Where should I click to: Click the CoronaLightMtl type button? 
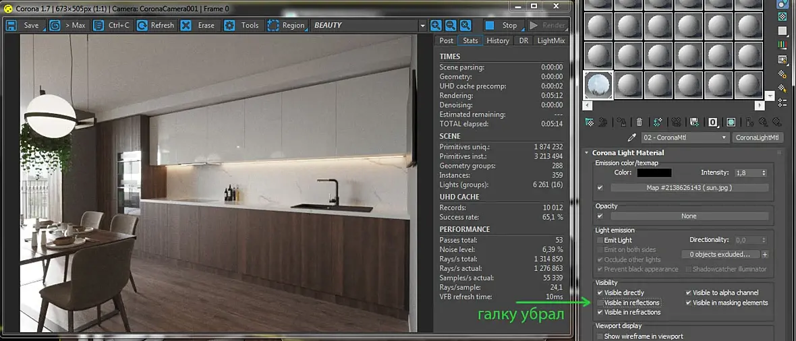pos(757,137)
